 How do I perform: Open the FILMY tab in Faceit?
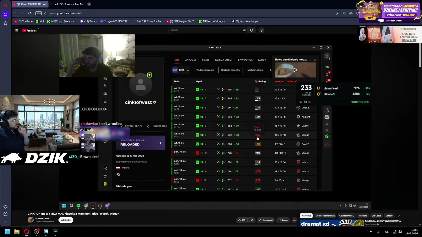tap(206, 60)
